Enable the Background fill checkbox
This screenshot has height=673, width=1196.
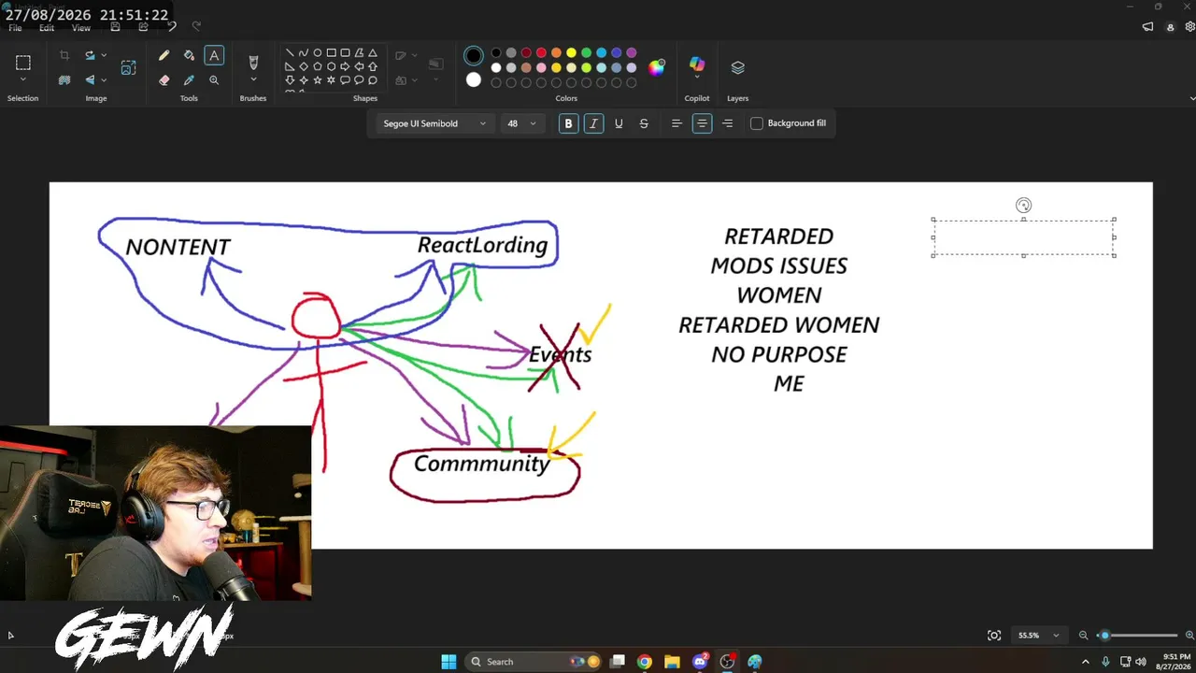point(757,123)
